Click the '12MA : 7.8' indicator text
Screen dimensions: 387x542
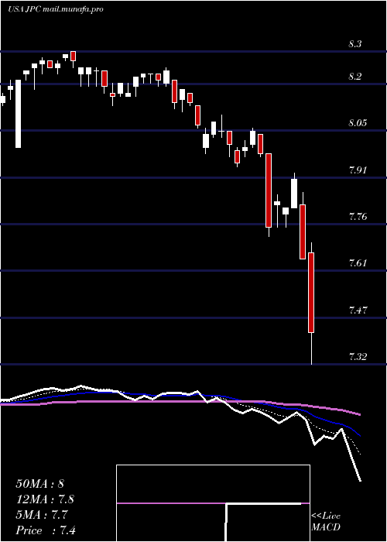[x=45, y=499]
